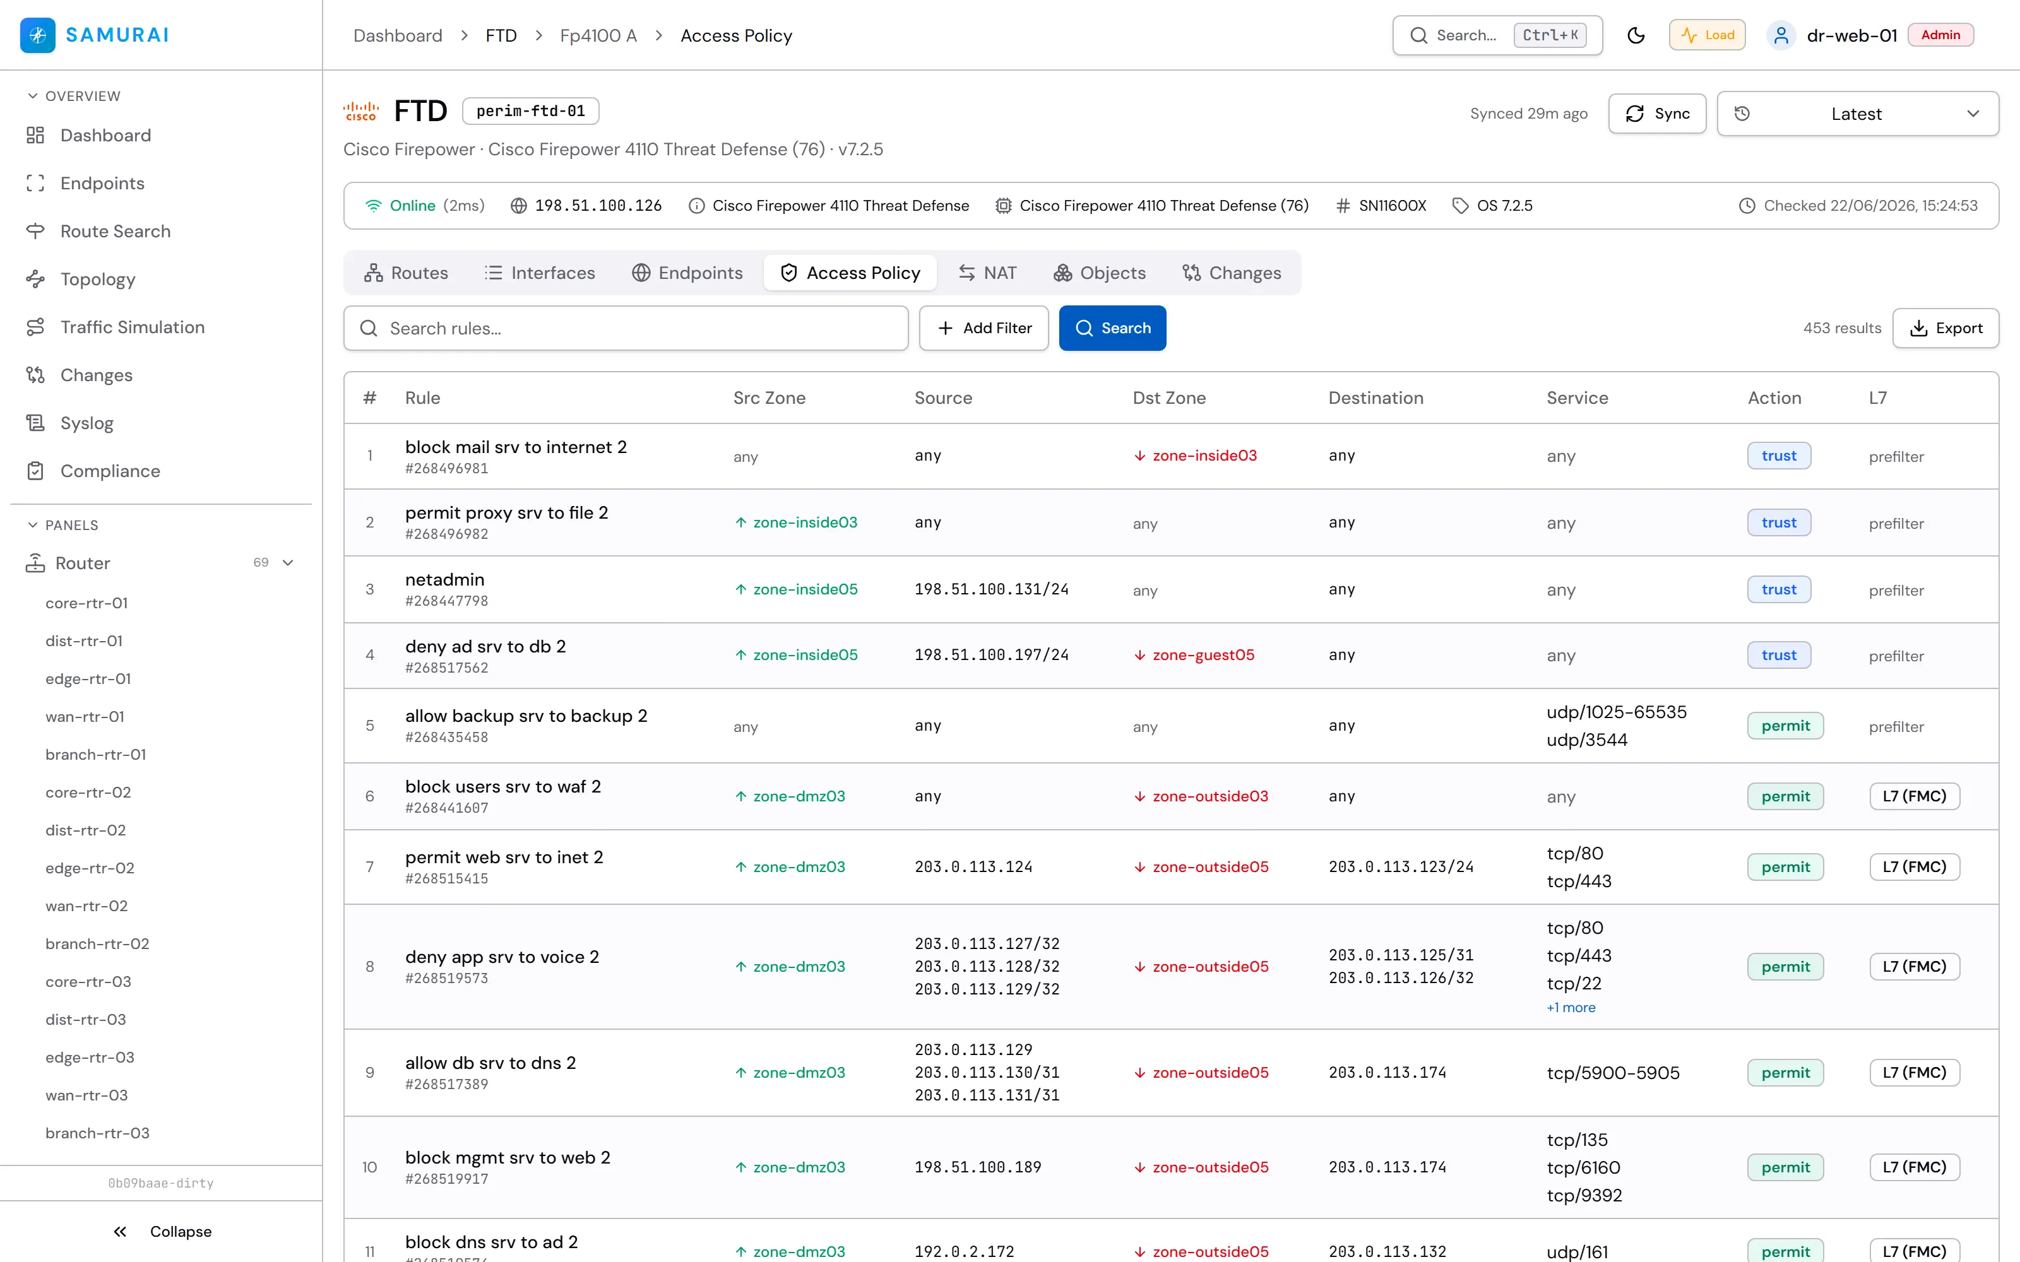
Task: Click the globe icon beside 198.51.100.126
Action: point(518,206)
